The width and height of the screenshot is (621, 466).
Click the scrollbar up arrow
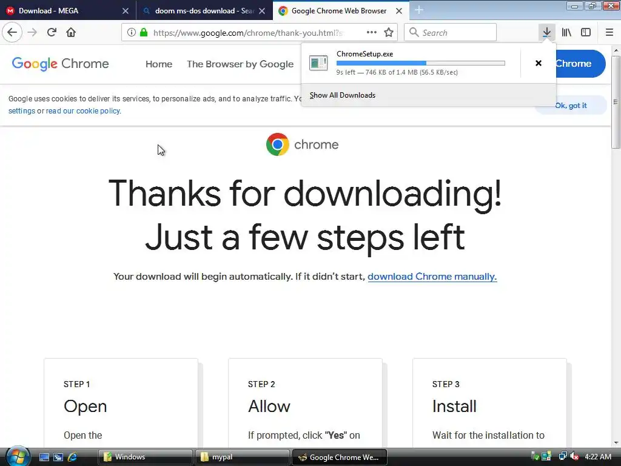coord(616,50)
